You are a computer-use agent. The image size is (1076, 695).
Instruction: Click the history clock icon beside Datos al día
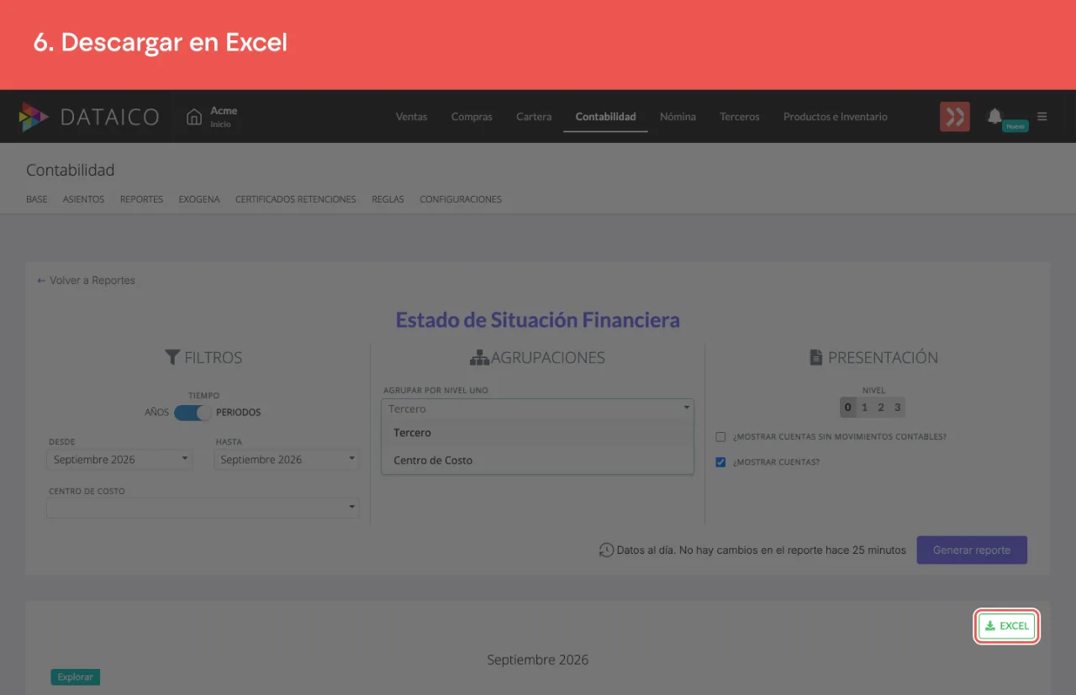point(606,550)
